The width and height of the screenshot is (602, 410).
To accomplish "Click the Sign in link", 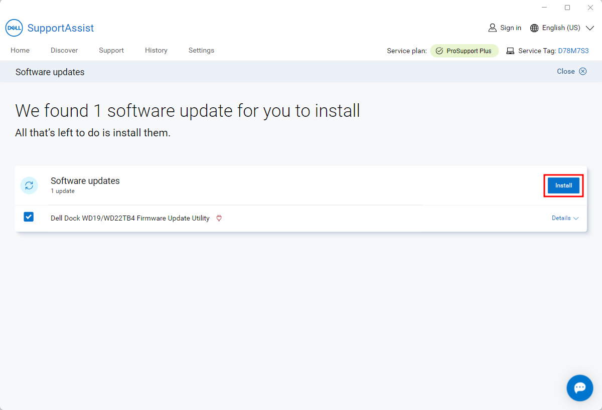I will [x=511, y=28].
